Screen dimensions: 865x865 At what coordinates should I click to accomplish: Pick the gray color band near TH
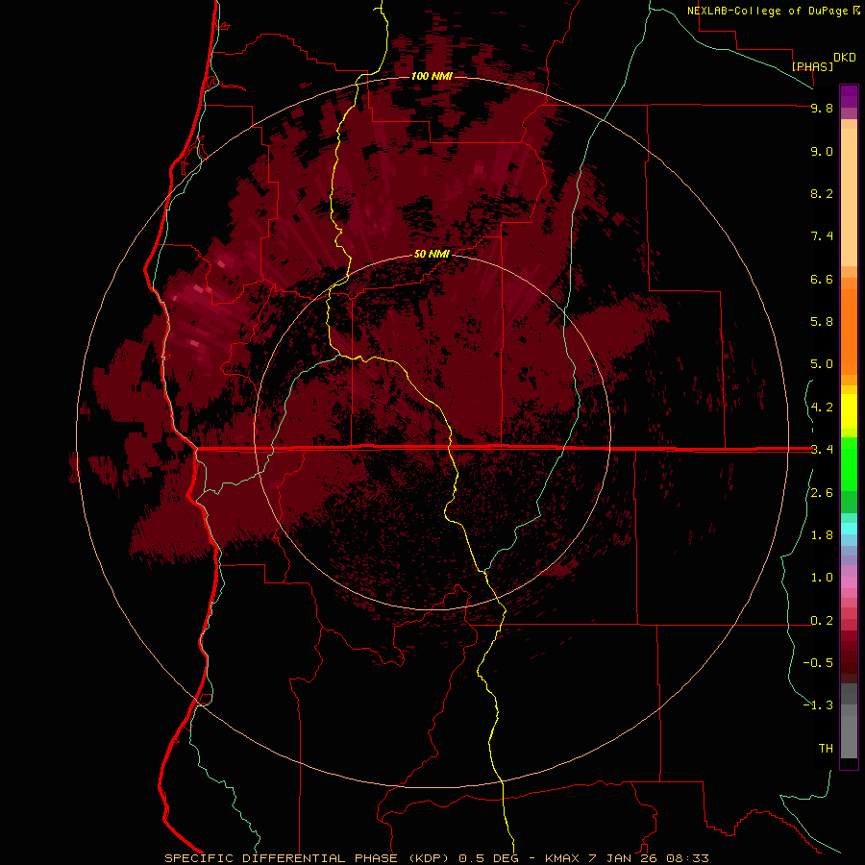[849, 736]
